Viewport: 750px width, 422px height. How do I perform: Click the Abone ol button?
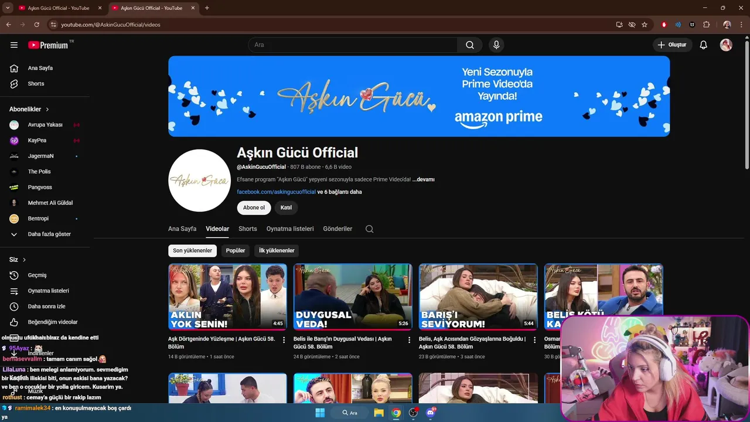click(254, 207)
